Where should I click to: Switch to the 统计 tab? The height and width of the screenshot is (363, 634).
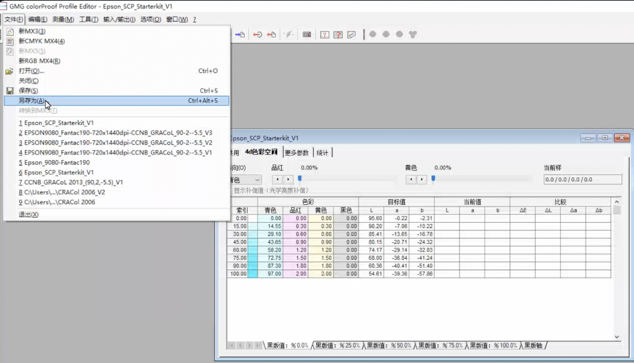point(322,153)
